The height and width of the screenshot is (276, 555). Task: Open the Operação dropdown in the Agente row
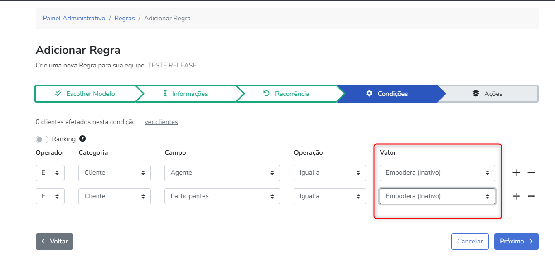click(x=329, y=173)
